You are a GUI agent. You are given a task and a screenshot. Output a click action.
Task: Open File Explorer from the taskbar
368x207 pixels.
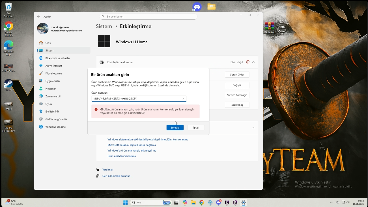pyautogui.click(x=193, y=202)
